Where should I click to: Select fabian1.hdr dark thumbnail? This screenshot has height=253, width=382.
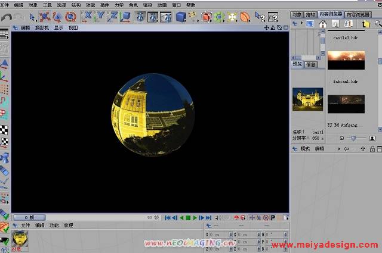tap(346, 104)
